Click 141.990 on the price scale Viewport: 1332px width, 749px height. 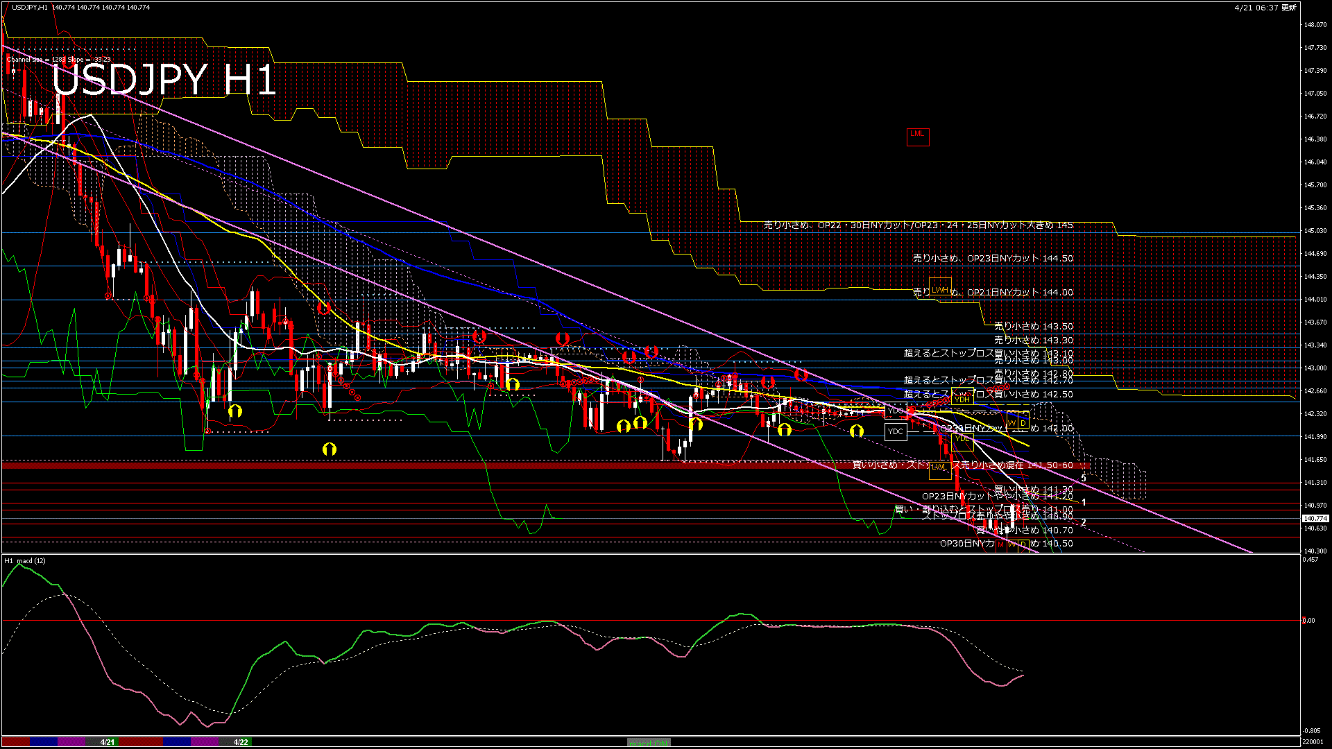(1315, 437)
